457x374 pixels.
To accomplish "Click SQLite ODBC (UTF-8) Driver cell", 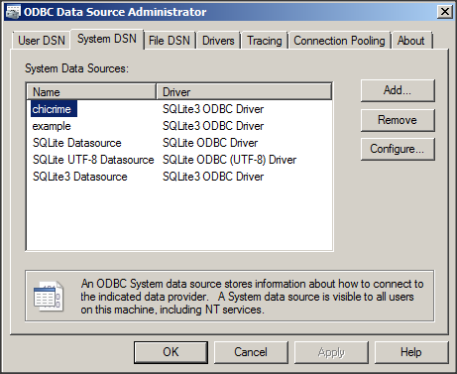I will coord(230,160).
